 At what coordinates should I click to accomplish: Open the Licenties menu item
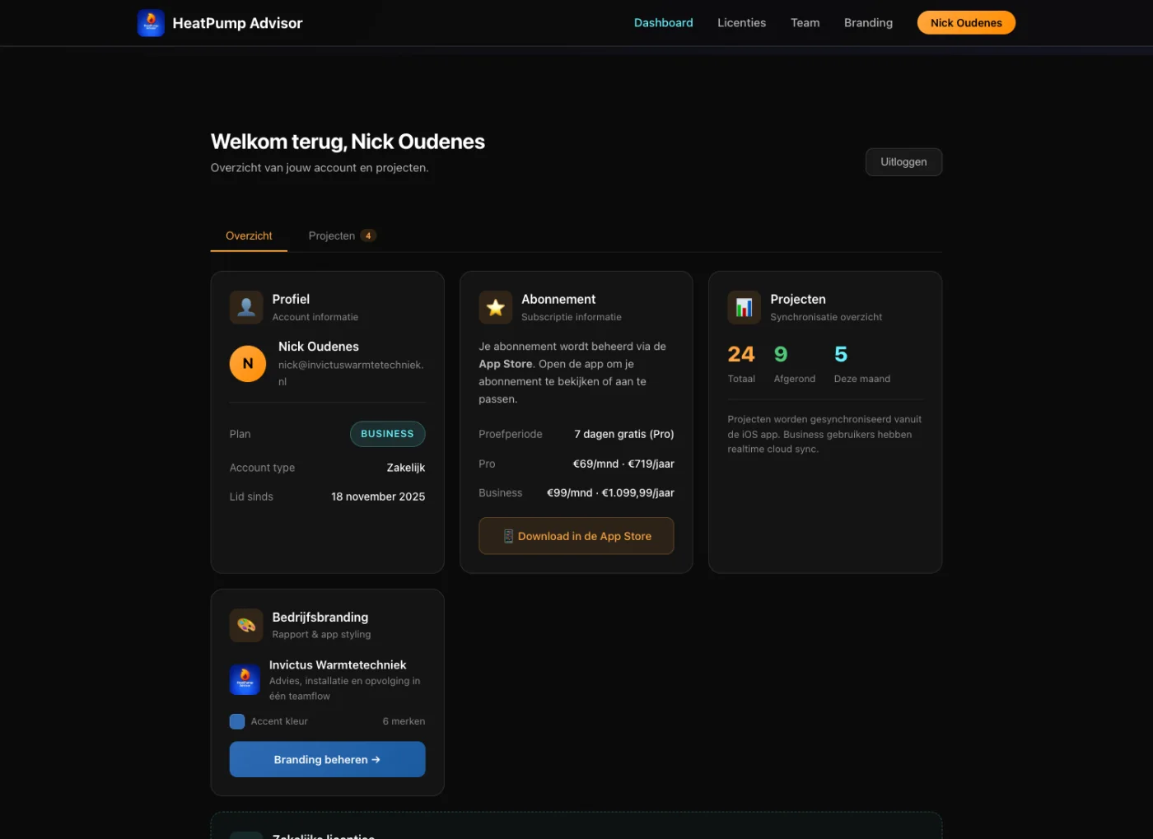pyautogui.click(x=741, y=22)
